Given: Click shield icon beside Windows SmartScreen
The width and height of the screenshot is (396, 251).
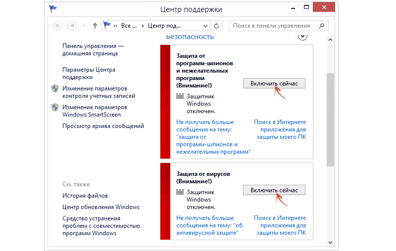Looking at the screenshot, I should 55,107.
